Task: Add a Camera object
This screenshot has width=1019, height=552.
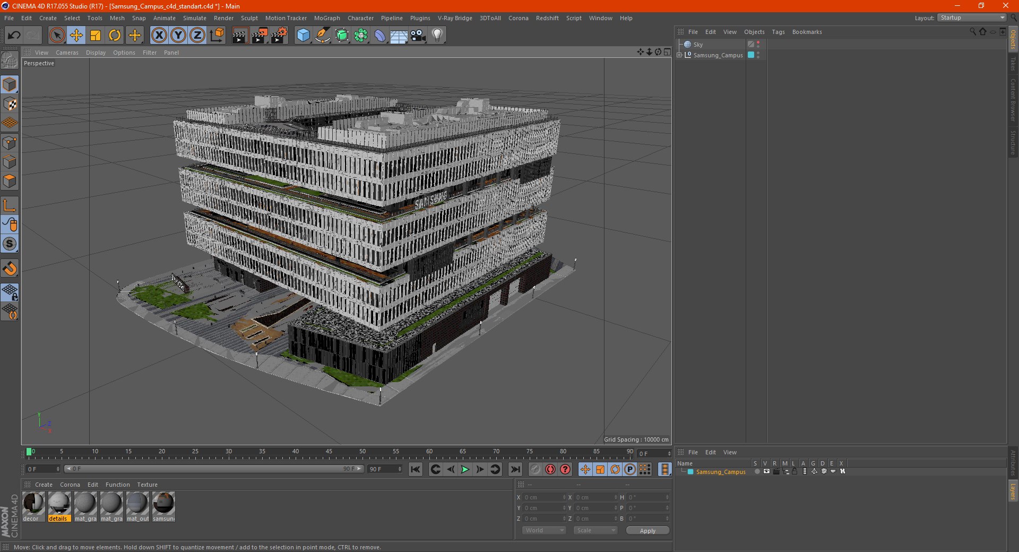Action: pos(418,36)
